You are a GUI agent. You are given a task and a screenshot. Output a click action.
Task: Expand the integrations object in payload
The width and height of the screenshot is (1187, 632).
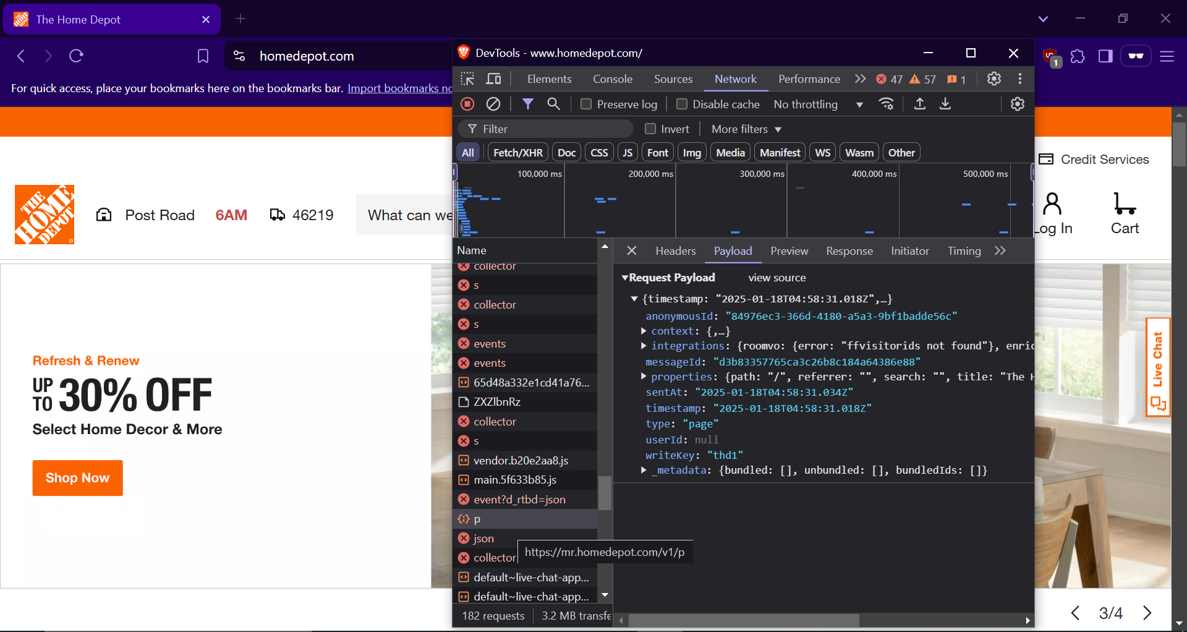tap(644, 346)
